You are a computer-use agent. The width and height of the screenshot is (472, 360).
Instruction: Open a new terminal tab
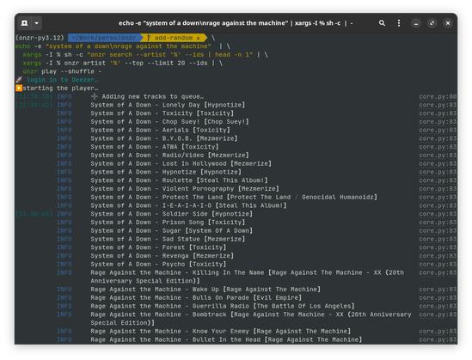[24, 23]
